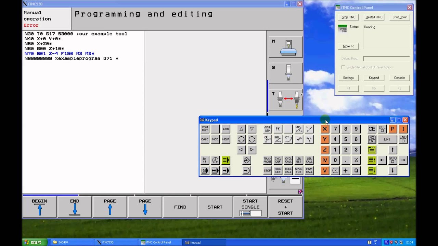Click the T tool change softkey
438x246 pixels.
[x=286, y=99]
